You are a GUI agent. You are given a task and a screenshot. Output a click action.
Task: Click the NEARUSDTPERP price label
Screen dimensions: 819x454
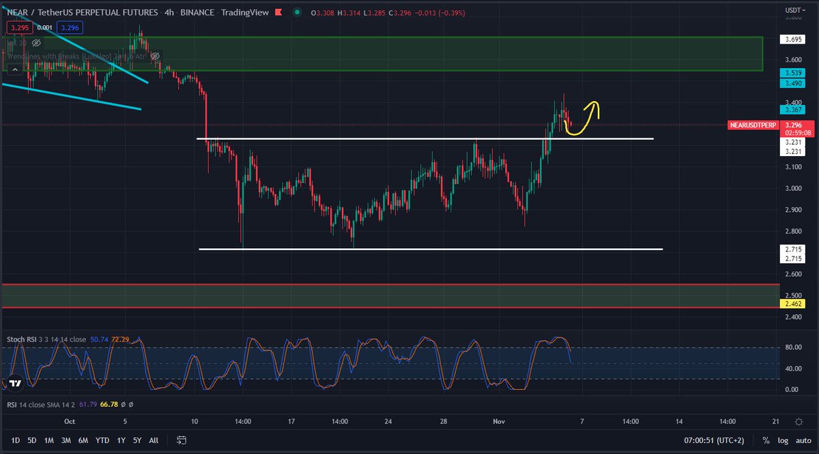coord(751,125)
